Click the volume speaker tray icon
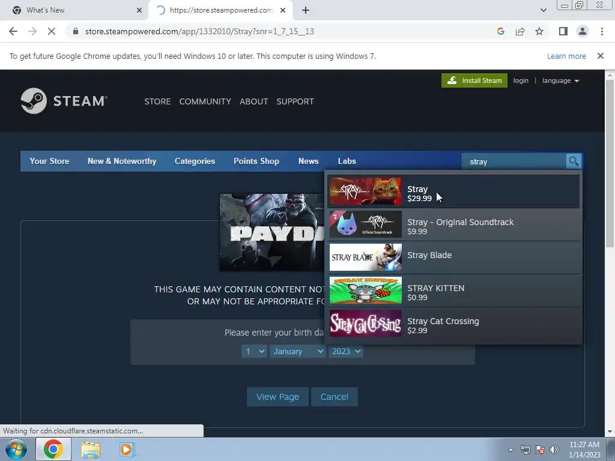 pyautogui.click(x=554, y=450)
